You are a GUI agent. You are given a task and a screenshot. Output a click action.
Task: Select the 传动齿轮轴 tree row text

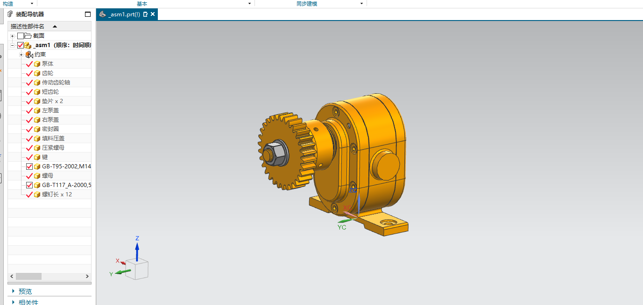click(56, 83)
